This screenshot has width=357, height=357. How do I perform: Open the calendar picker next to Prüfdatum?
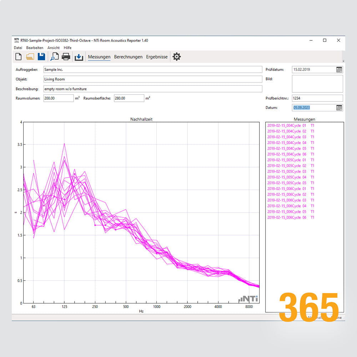point(339,69)
